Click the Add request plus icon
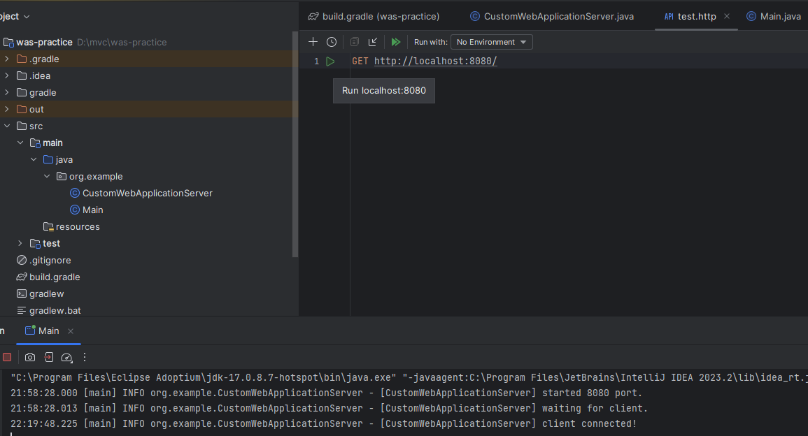The height and width of the screenshot is (436, 808). [x=313, y=42]
